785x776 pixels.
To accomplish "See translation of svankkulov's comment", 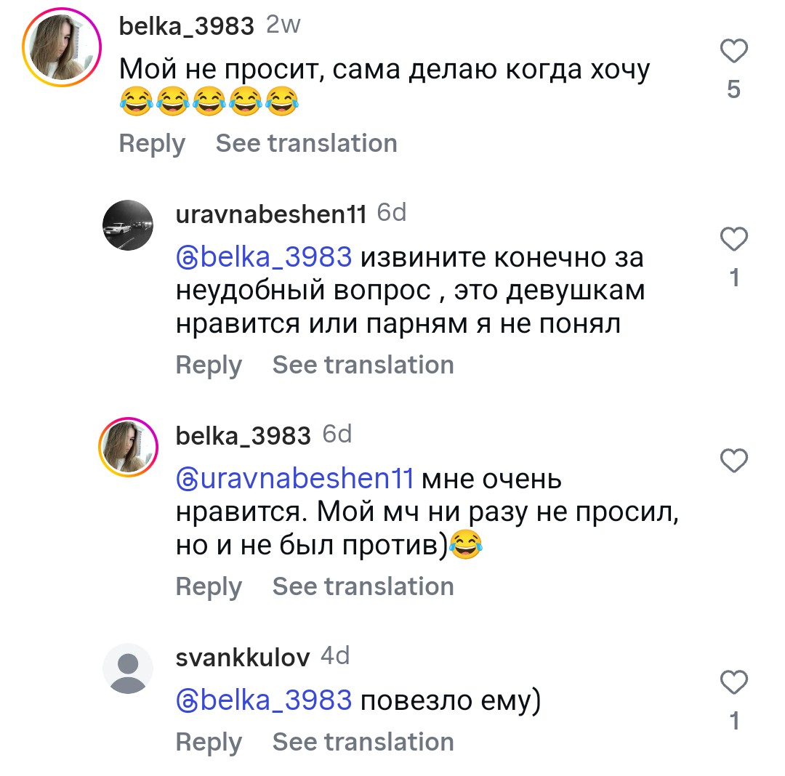I will point(363,742).
